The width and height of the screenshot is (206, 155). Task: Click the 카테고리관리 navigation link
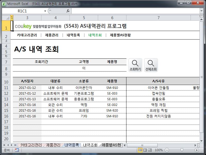point(27,35)
